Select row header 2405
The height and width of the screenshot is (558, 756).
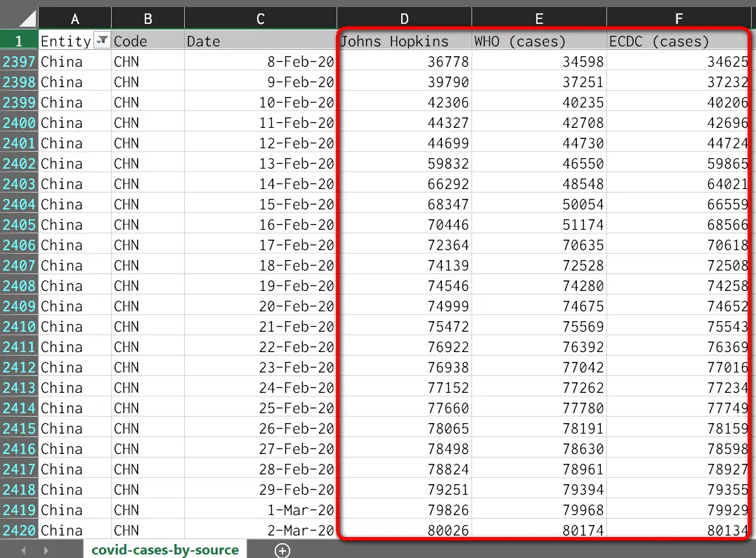click(19, 225)
